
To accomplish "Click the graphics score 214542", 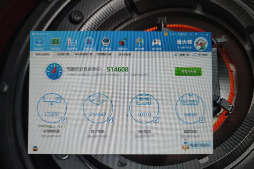I will (98, 114).
